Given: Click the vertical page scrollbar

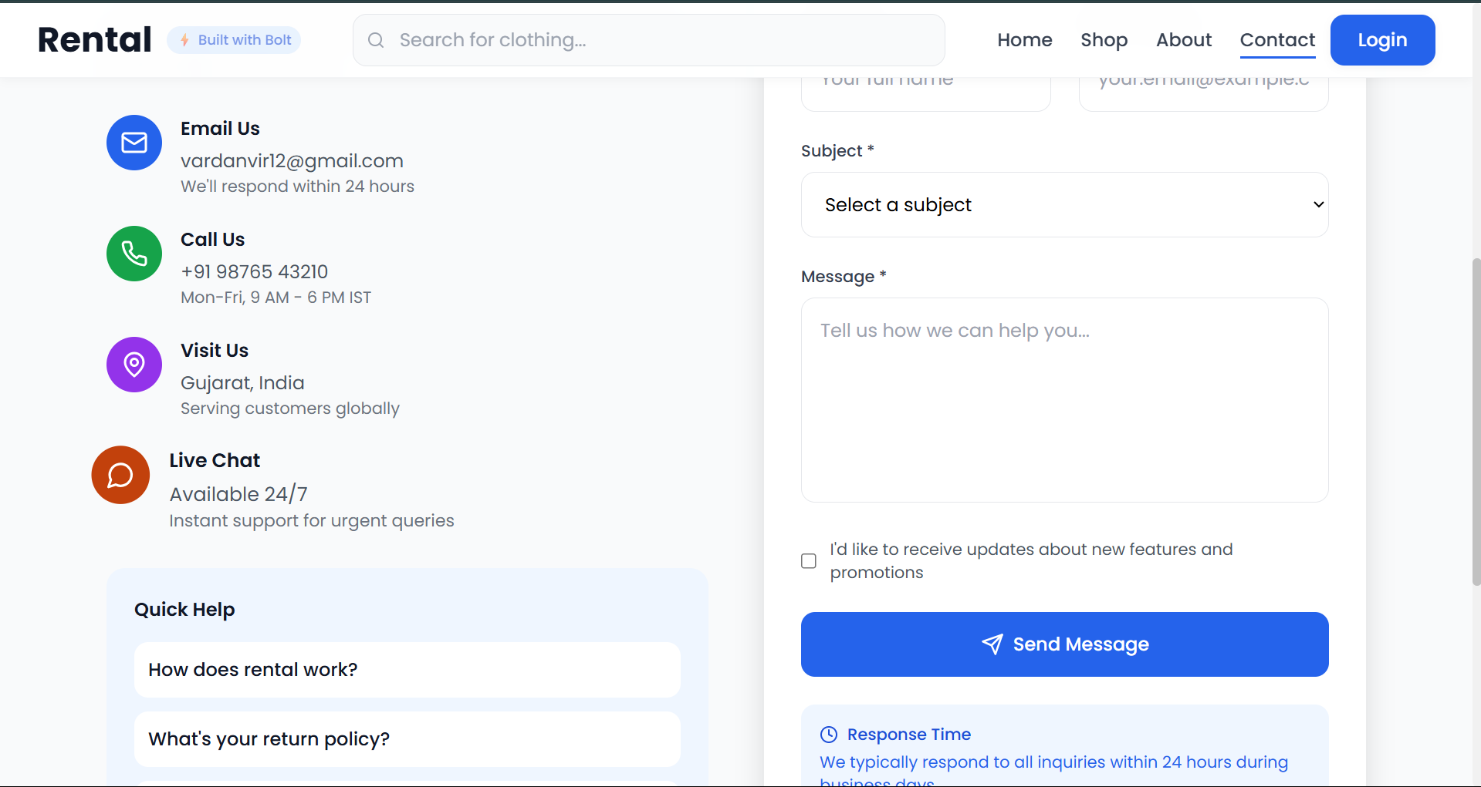Looking at the screenshot, I should pos(1476,421).
